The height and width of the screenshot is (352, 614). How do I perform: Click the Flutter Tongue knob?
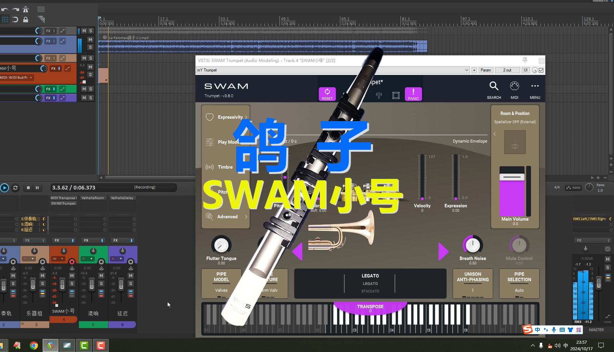[221, 245]
